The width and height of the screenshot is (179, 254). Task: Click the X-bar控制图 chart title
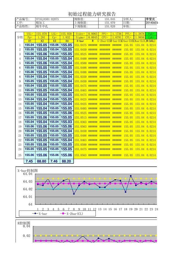click(27, 170)
